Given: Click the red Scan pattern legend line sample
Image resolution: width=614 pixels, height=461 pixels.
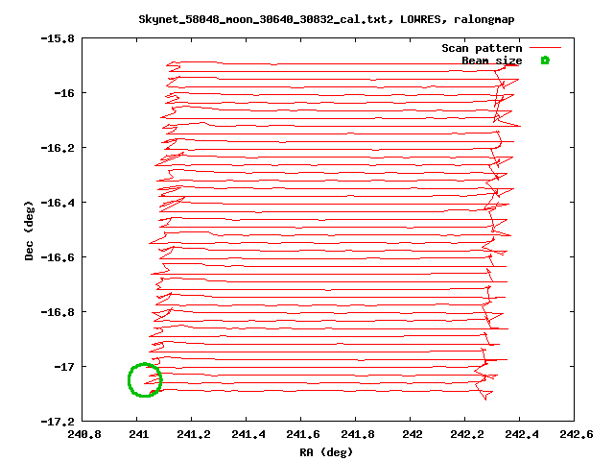Looking at the screenshot, I should pos(545,47).
